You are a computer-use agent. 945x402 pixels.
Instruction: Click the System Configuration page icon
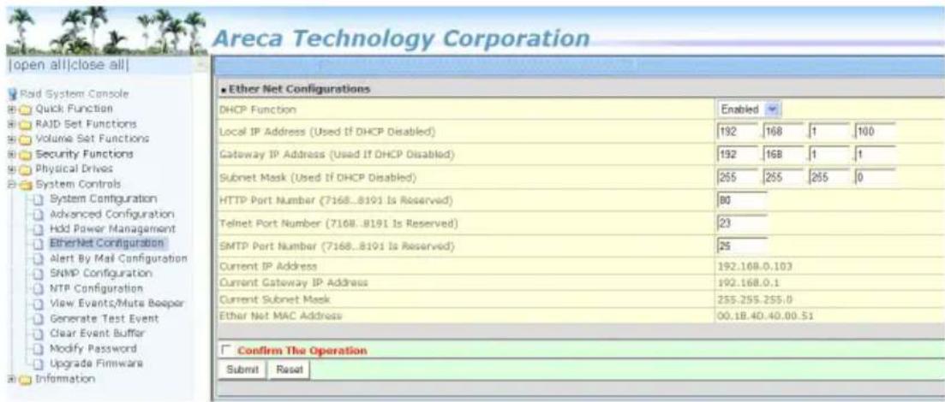pyautogui.click(x=39, y=199)
